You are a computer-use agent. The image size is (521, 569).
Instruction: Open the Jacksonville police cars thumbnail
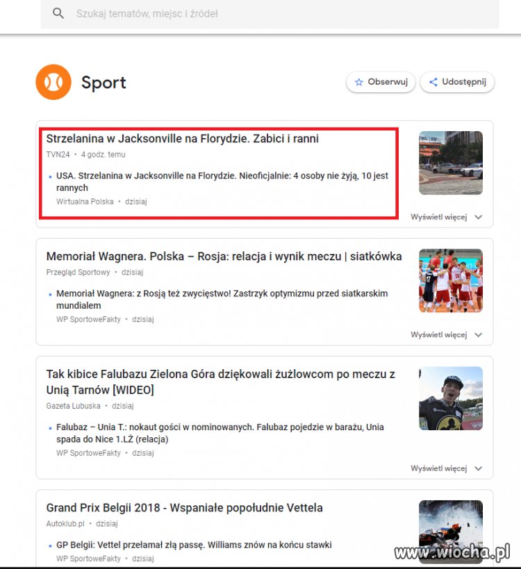pyautogui.click(x=451, y=163)
